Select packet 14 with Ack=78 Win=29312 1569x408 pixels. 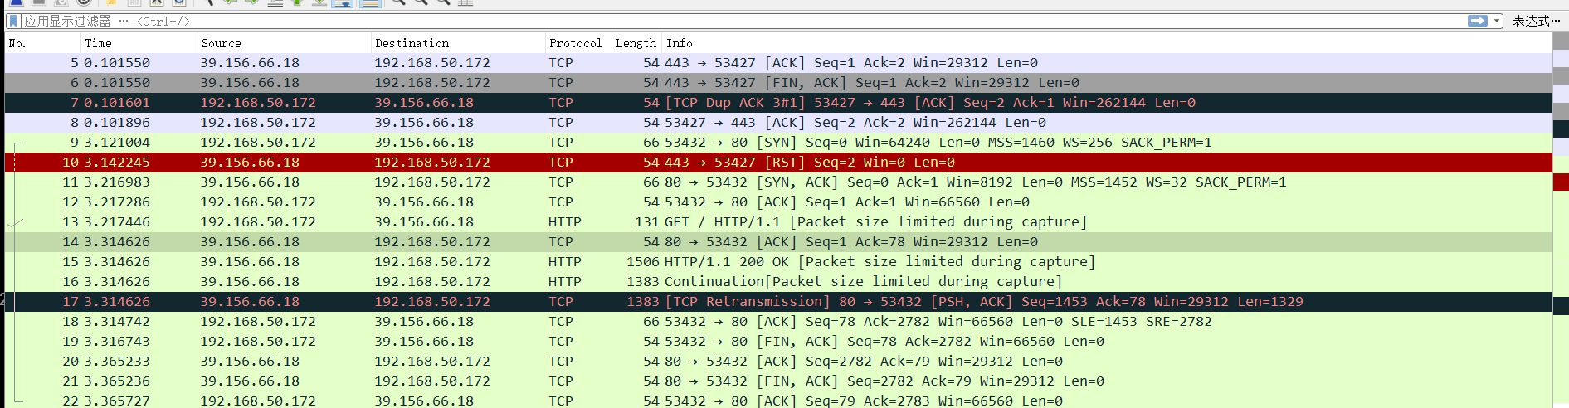[x=778, y=242]
